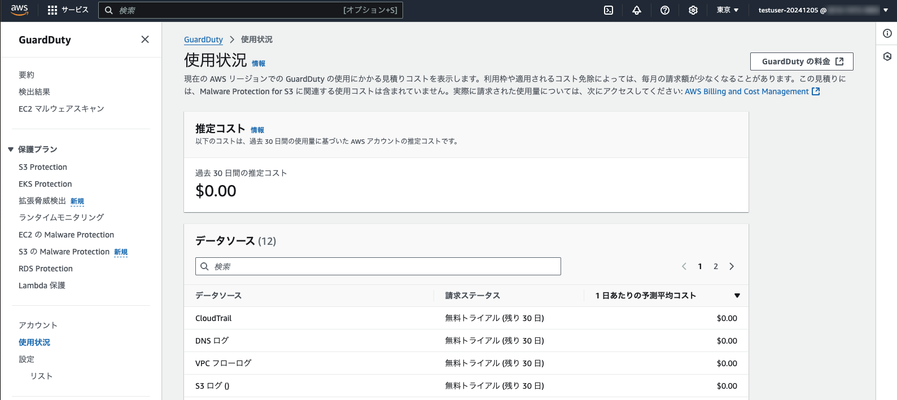Open 情報 link next to 使用状況 heading
The image size is (897, 400).
[259, 63]
